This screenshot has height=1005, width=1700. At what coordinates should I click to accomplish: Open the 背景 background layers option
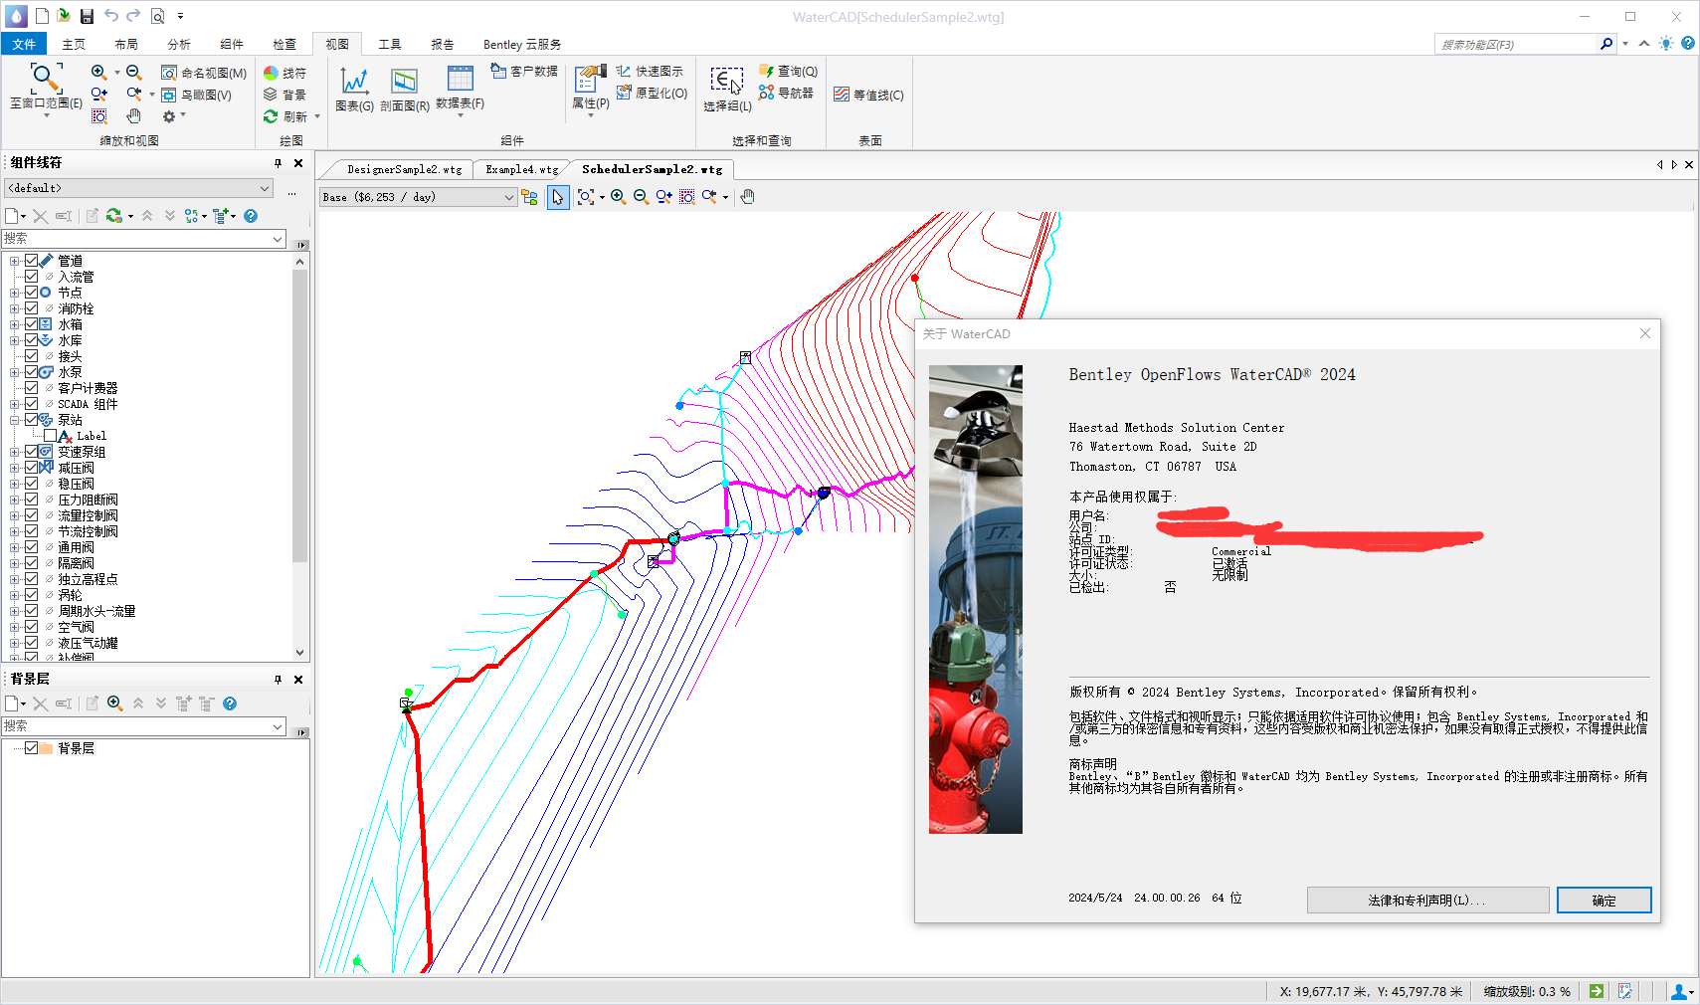(284, 95)
